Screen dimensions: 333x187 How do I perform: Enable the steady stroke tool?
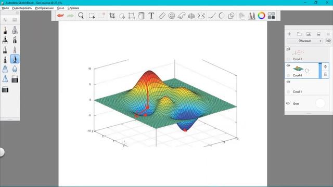[x=212, y=16]
